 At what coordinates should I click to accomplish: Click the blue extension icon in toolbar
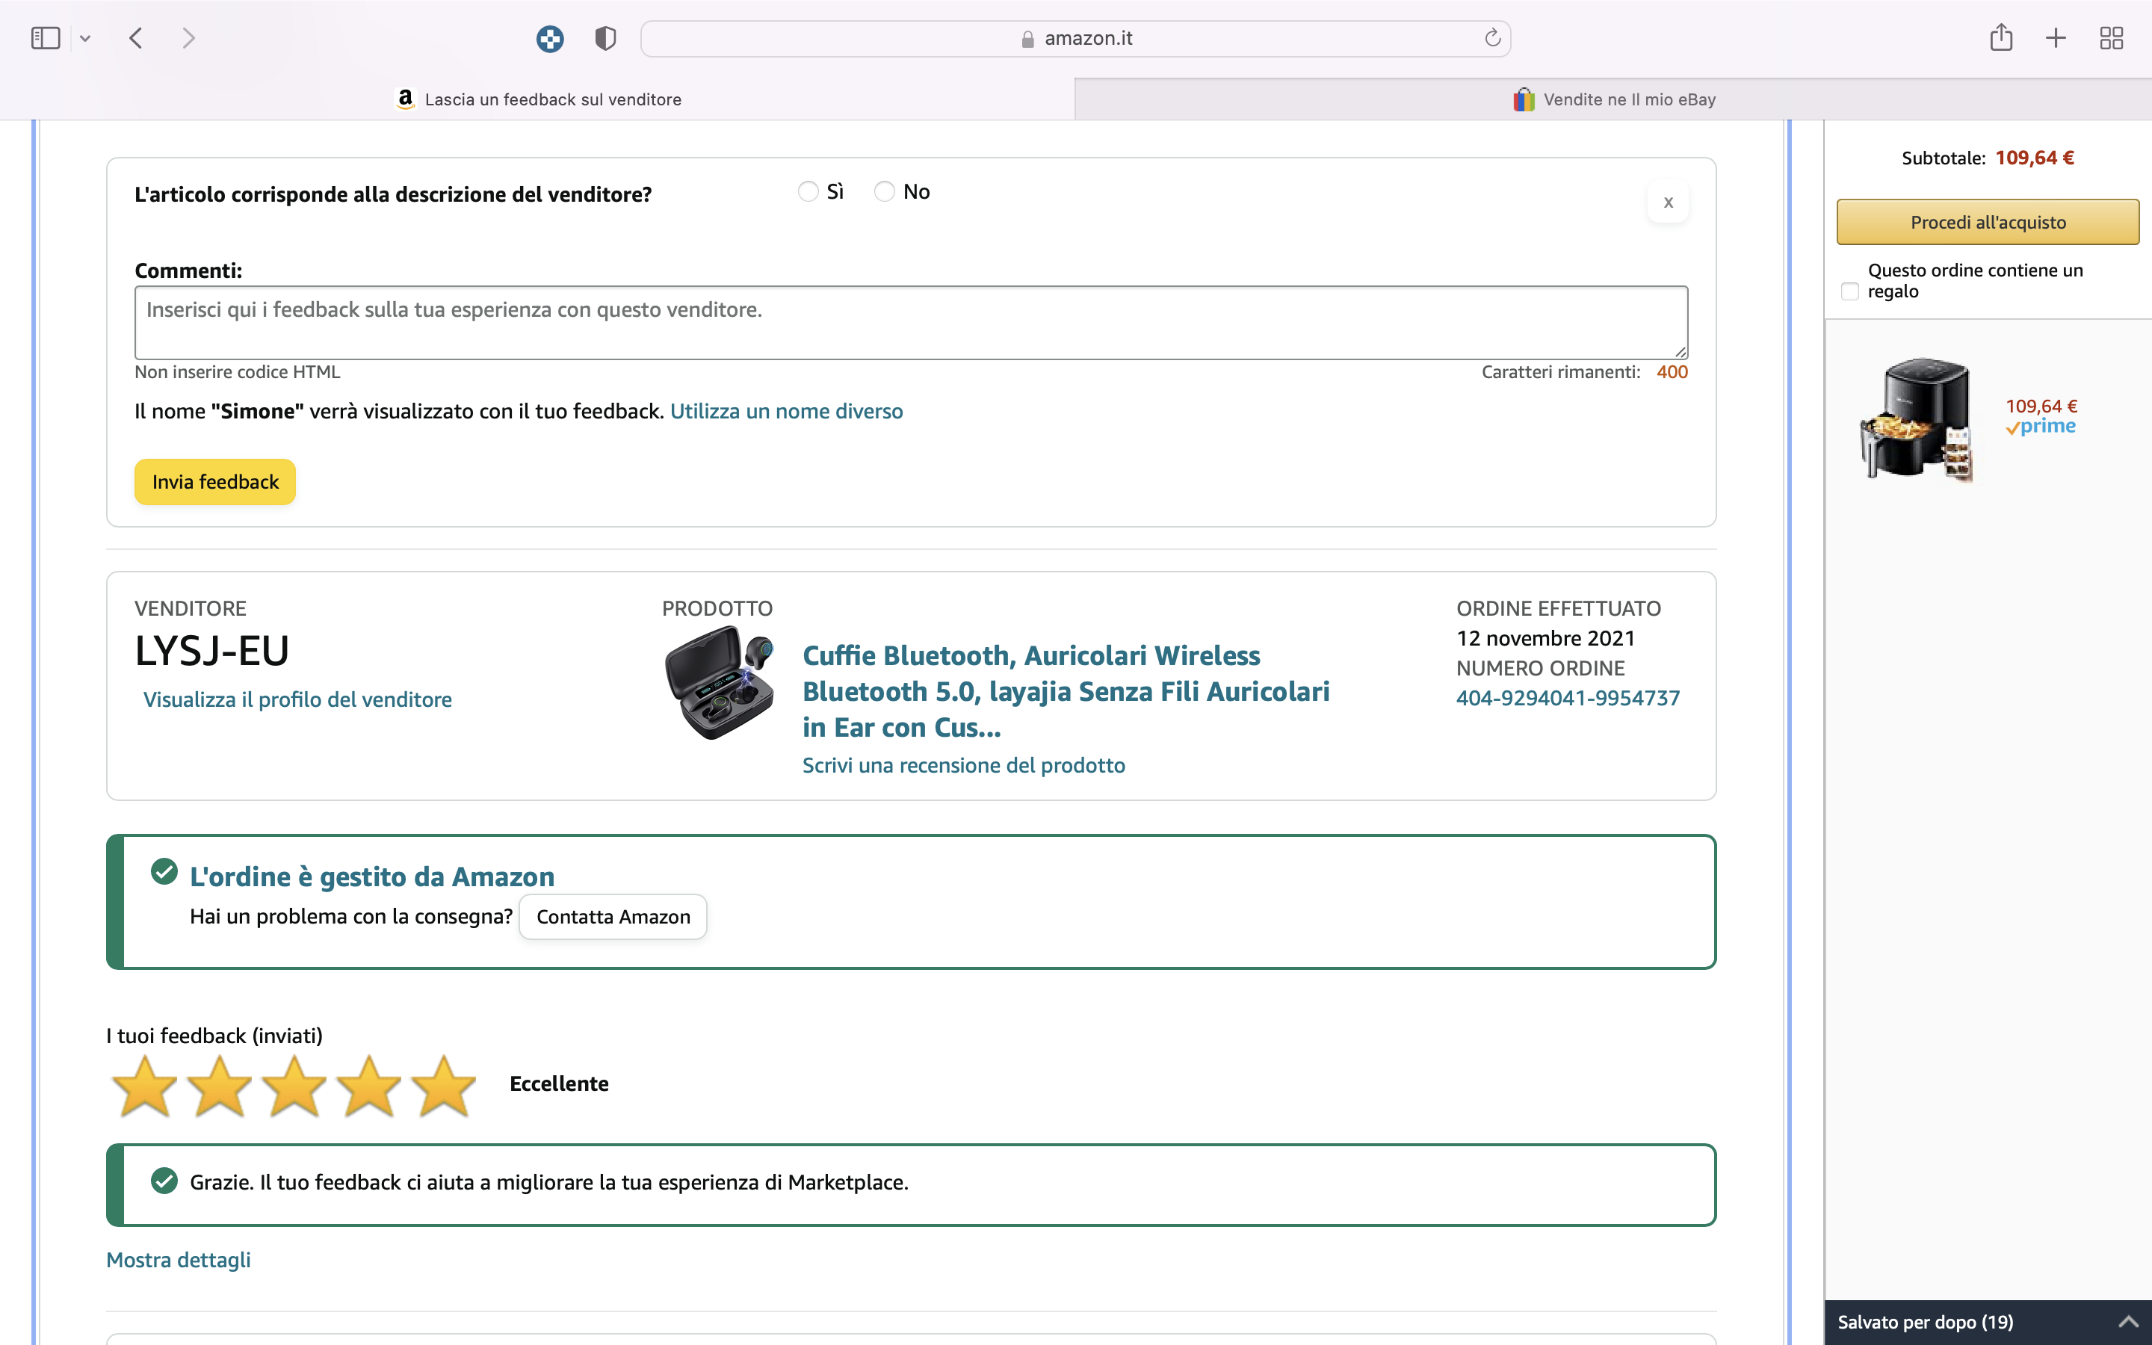pos(549,38)
